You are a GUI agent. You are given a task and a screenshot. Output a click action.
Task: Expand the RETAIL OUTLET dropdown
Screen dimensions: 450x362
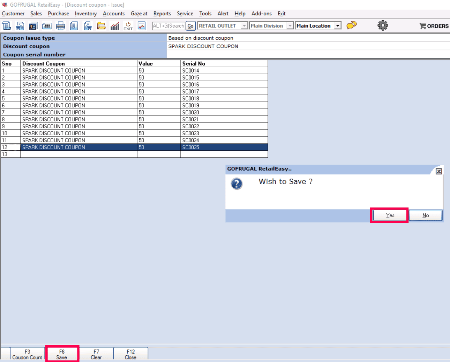coord(244,26)
